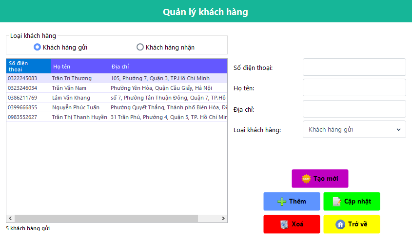Sort by Địa chỉ column header
Screen dimensions: 412x239
pyautogui.click(x=168, y=66)
